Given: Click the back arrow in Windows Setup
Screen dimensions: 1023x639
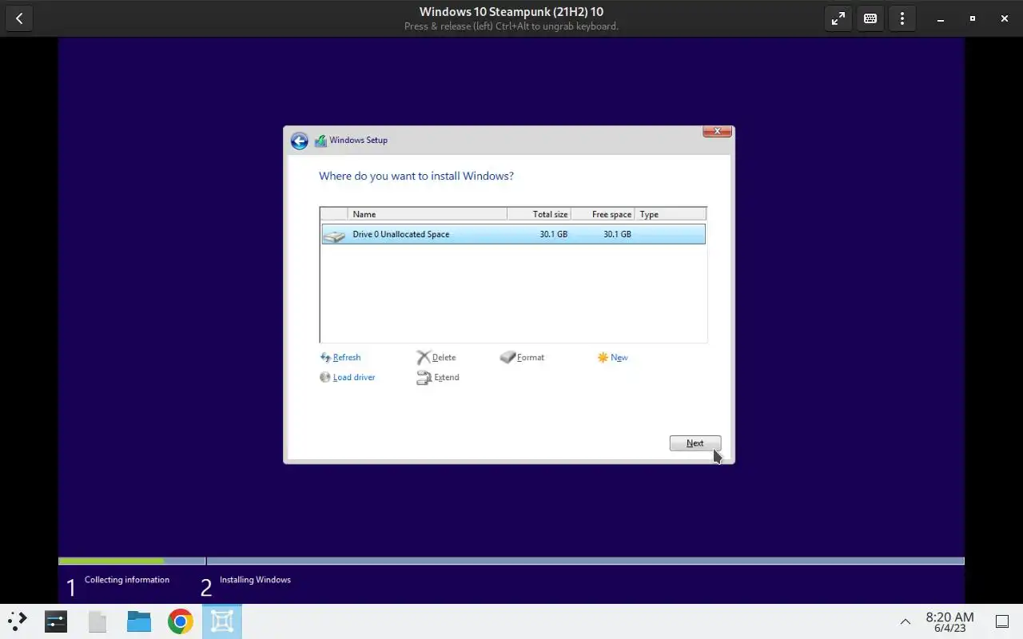Looking at the screenshot, I should pos(299,141).
